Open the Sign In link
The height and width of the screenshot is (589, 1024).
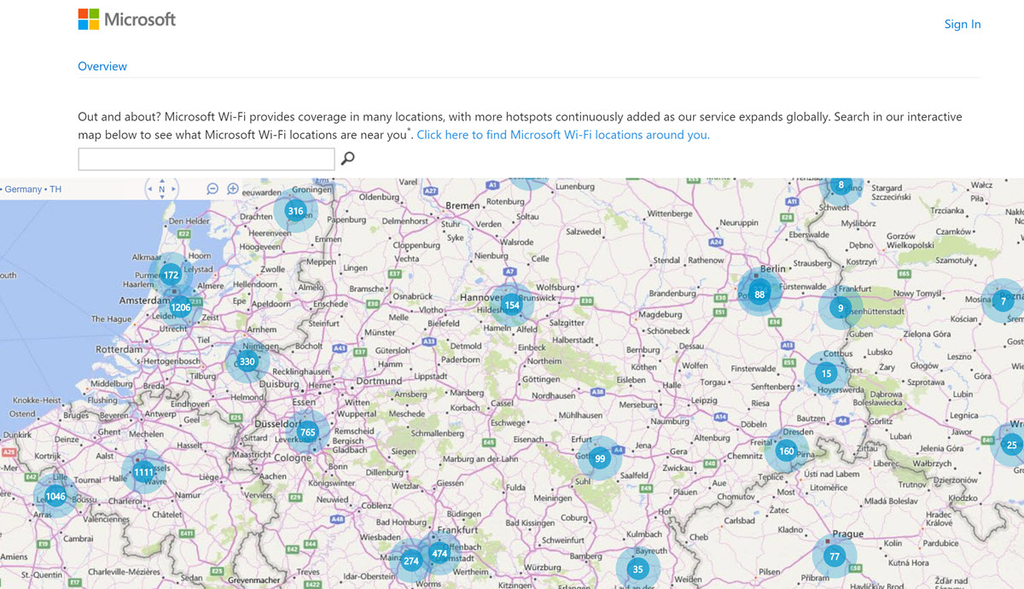pos(962,24)
